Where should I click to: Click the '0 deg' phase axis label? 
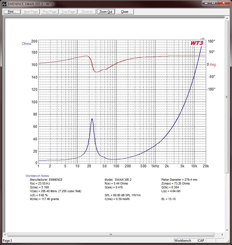tap(211, 64)
